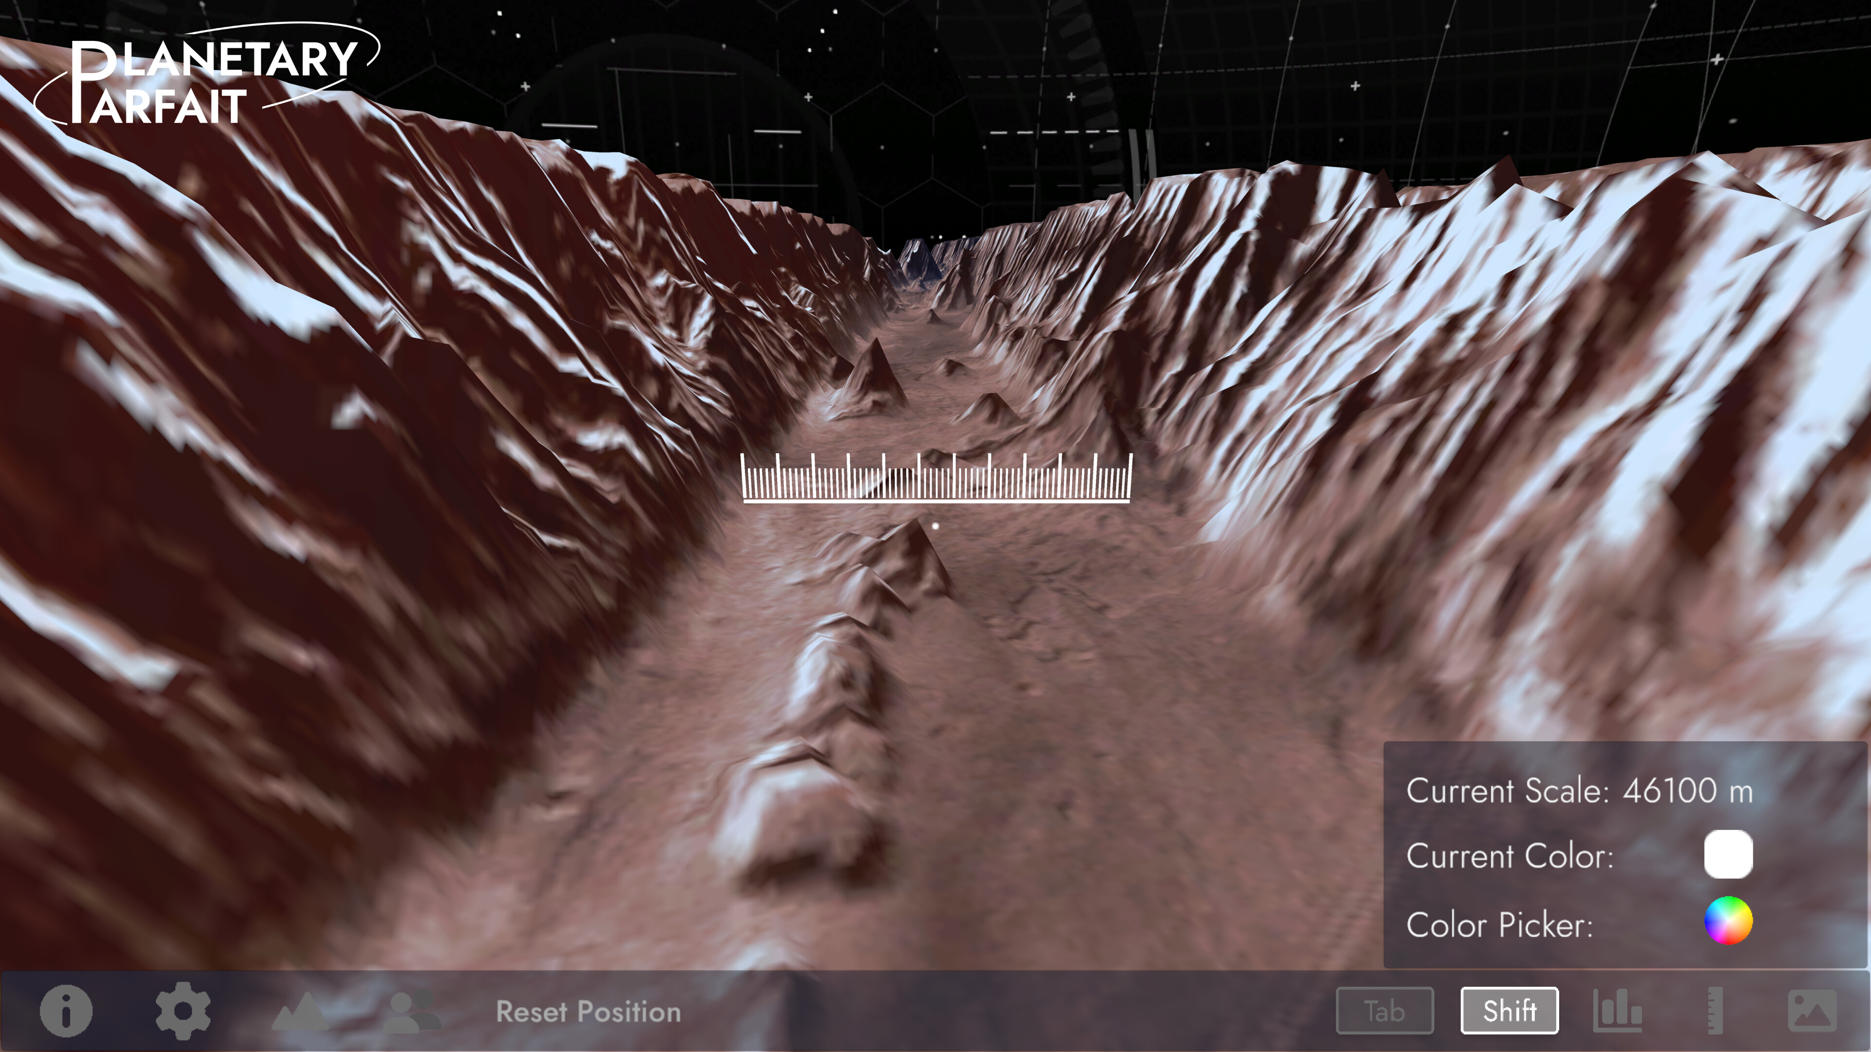Open the info panel
This screenshot has height=1052, width=1871.
point(66,1011)
